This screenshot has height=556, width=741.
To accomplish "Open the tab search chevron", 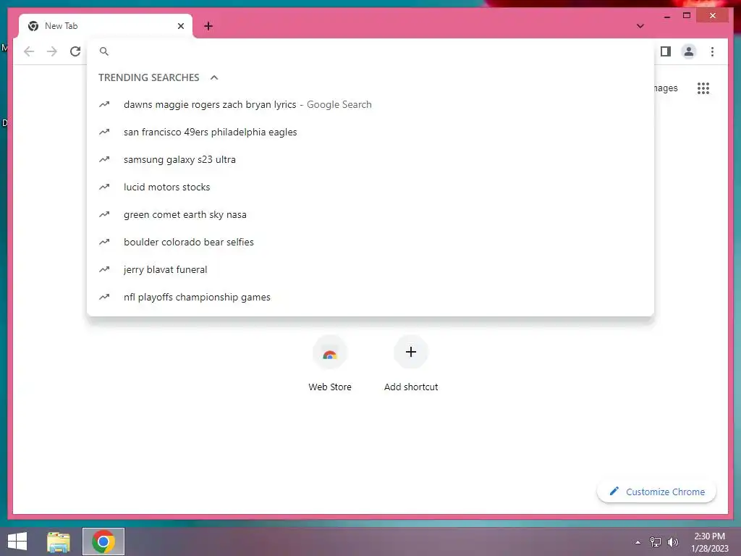I will pos(640,26).
